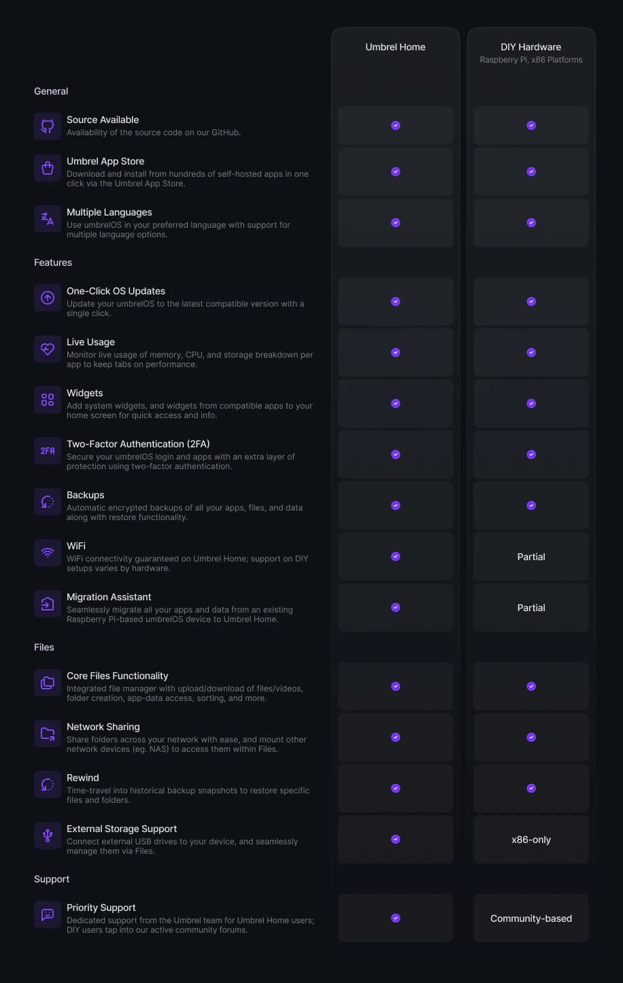Click the Partial cell in the WiFi row
Screen dimensions: 623x983
point(531,557)
